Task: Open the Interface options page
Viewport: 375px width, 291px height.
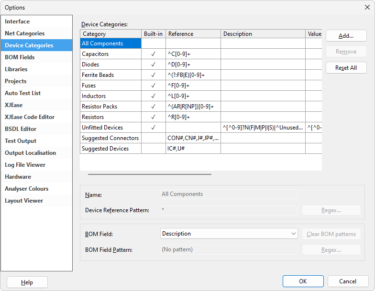Action: tap(17, 22)
